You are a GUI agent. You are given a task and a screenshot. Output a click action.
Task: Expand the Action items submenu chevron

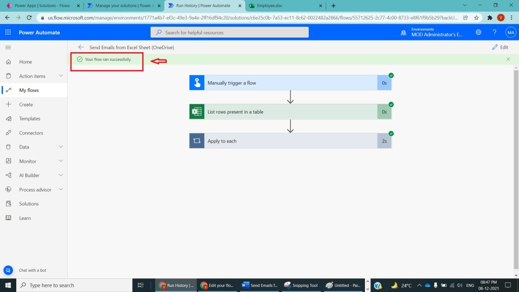click(61, 76)
